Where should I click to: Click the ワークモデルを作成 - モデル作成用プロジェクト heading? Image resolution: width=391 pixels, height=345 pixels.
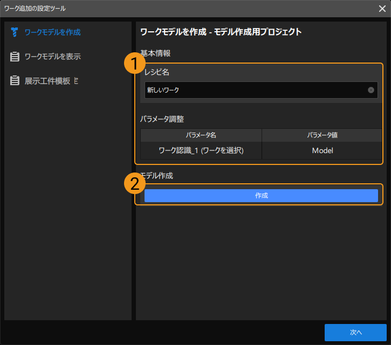(221, 32)
